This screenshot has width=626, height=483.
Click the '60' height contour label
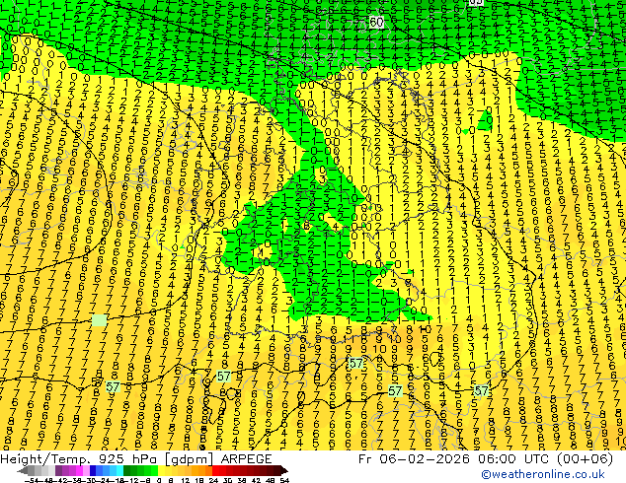(376, 22)
